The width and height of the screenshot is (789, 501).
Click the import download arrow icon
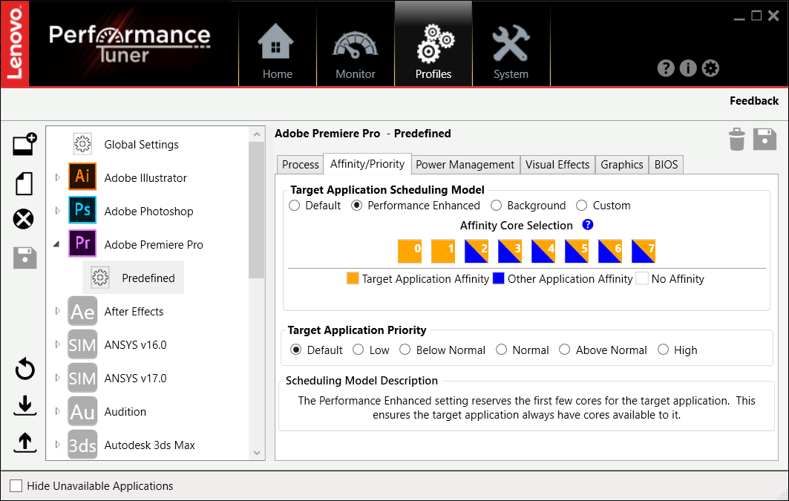[24, 405]
